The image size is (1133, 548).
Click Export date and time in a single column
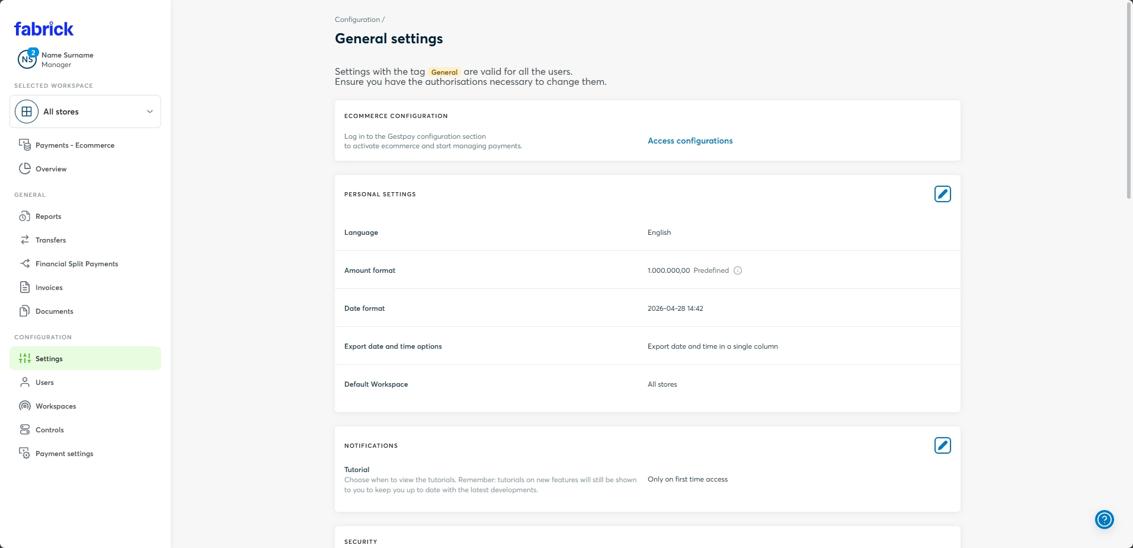click(713, 346)
